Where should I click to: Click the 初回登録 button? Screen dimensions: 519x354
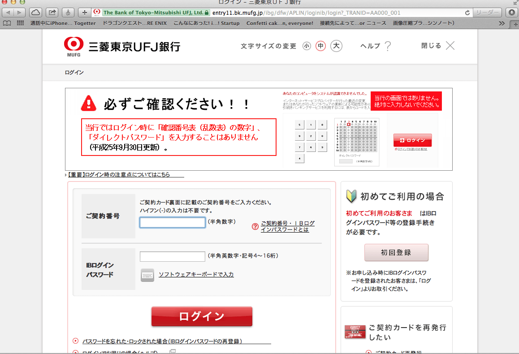pos(396,252)
